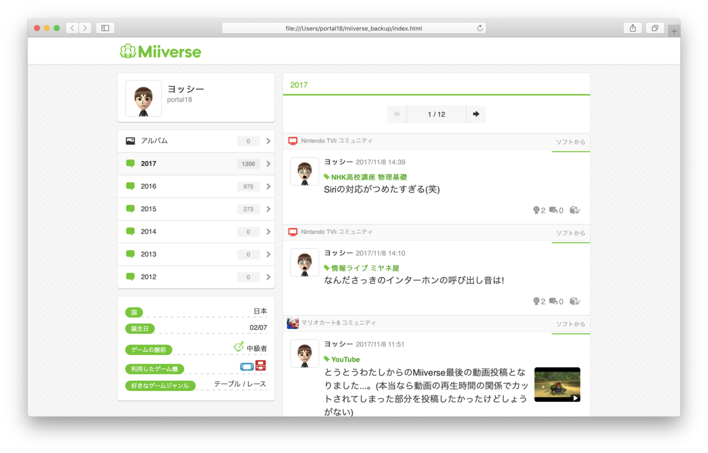Click the played-check icon on インターホン post
This screenshot has height=453, width=708.
pos(575,301)
